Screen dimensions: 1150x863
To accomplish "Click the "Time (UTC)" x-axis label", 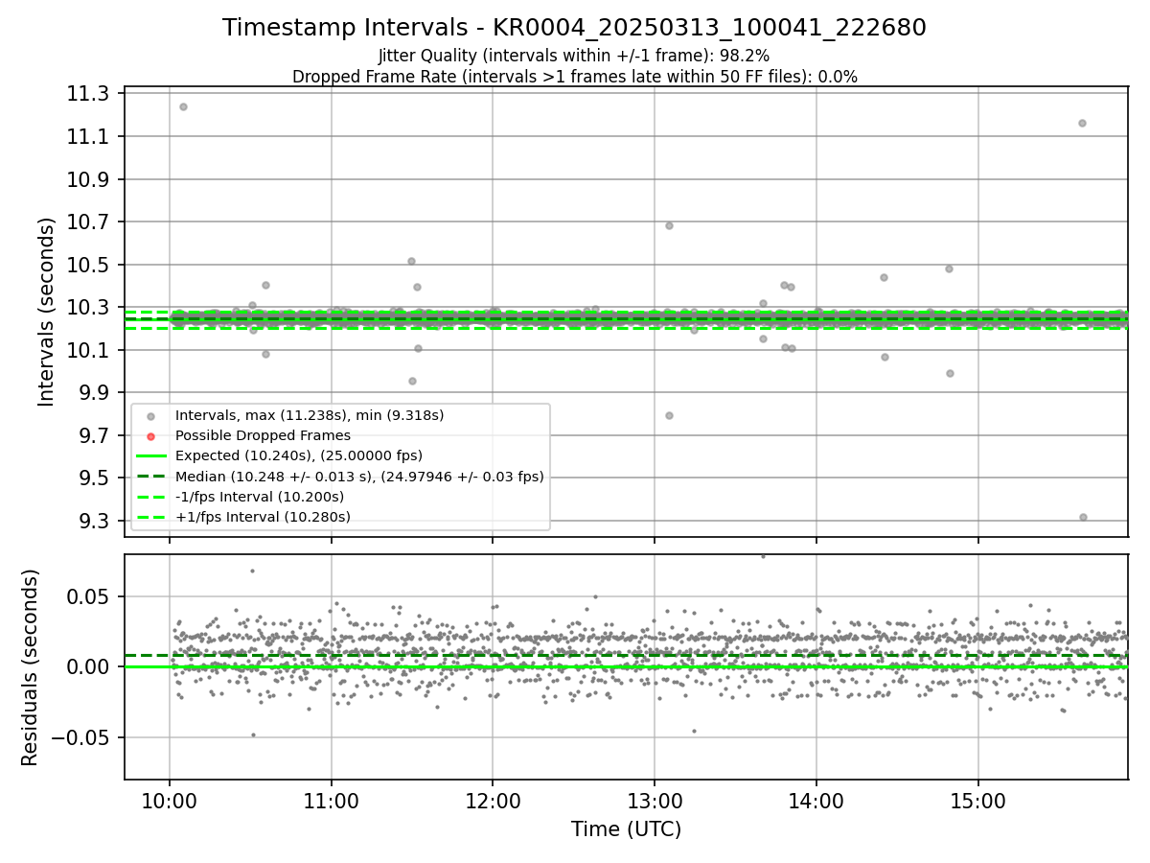I will [626, 829].
